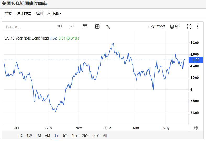Open the 1D interval dropdown in toolbar

pyautogui.click(x=59, y=26)
